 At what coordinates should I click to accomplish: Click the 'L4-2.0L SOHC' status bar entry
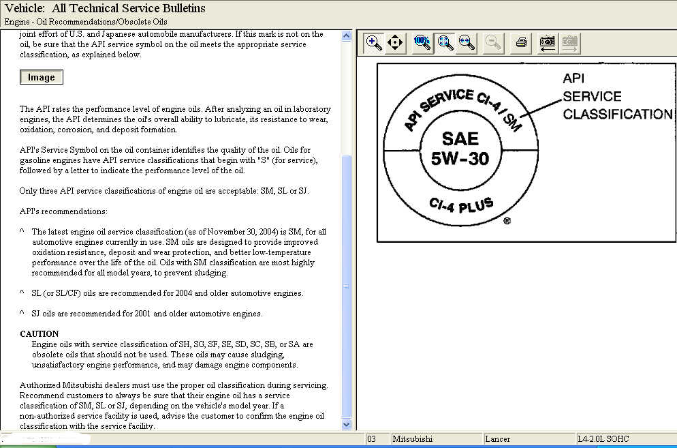click(627, 439)
